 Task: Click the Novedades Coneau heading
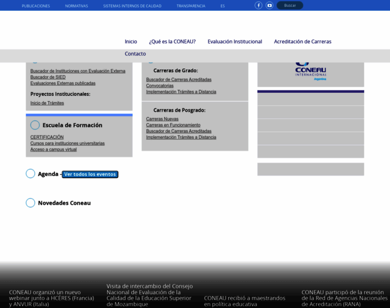pyautogui.click(x=64, y=203)
